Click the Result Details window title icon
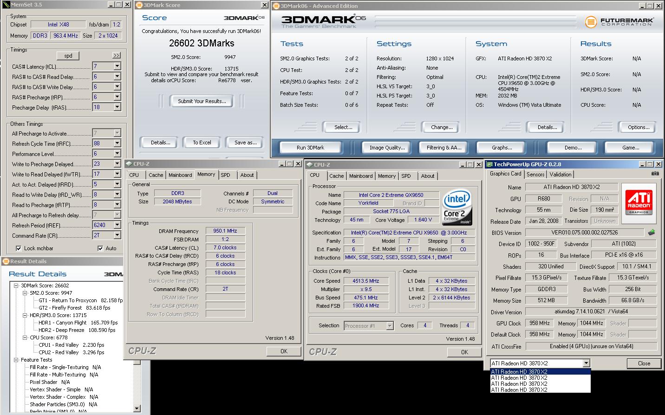 pos(6,261)
